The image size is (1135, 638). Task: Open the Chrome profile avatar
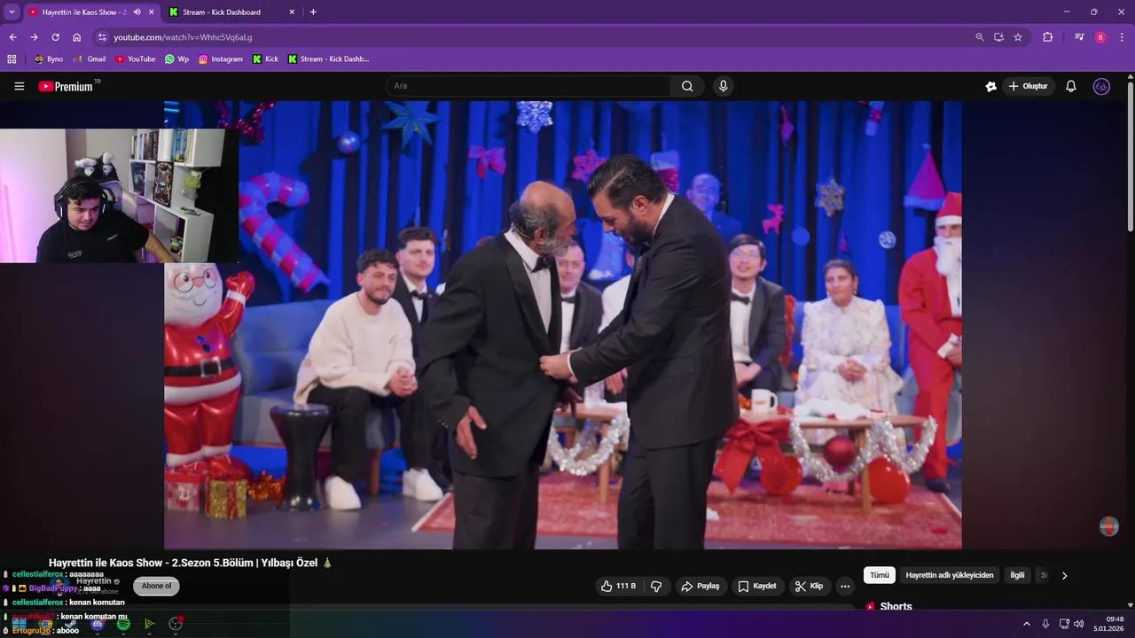(1100, 37)
